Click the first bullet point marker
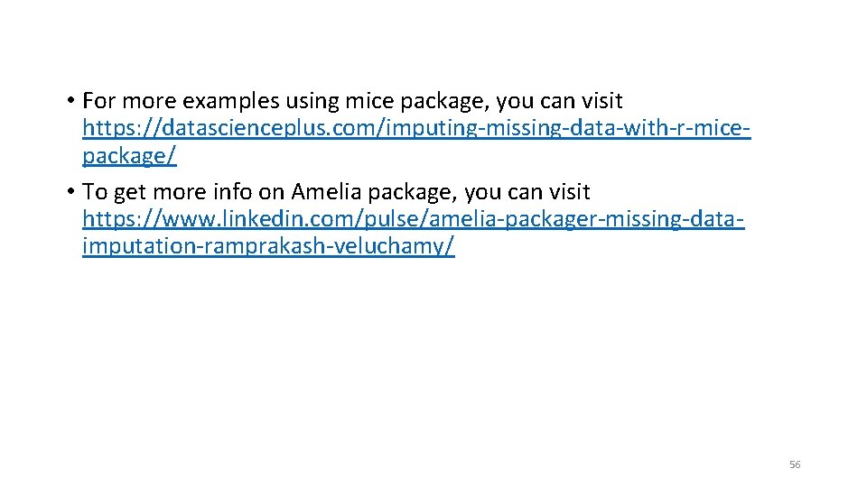Screen dimensions: 867x487 (x=70, y=100)
